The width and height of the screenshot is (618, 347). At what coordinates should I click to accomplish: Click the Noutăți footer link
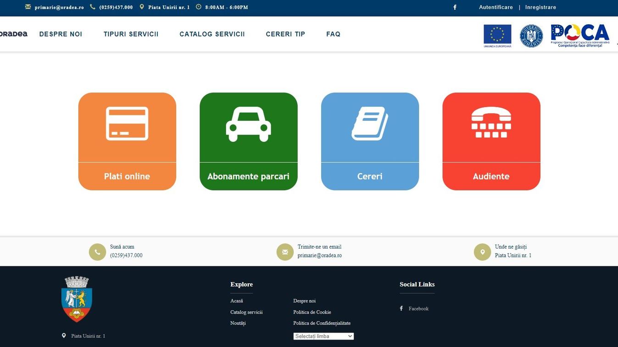(238, 323)
